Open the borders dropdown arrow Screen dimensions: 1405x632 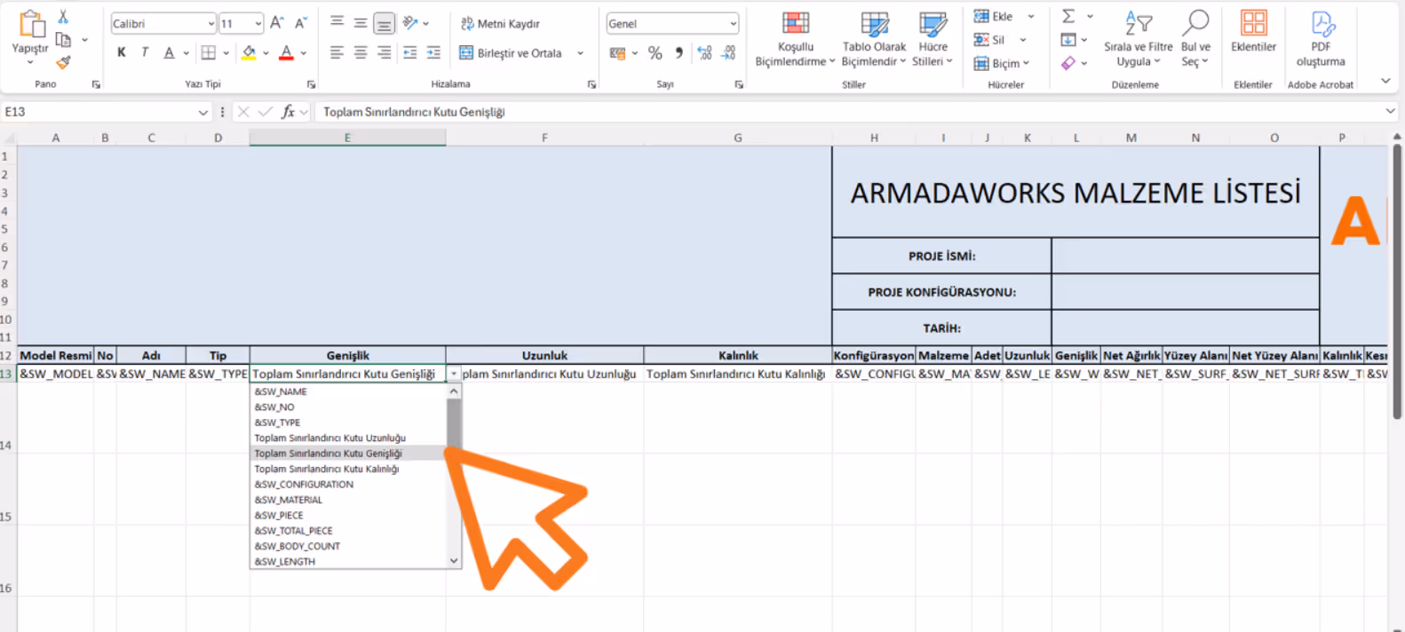(x=226, y=53)
